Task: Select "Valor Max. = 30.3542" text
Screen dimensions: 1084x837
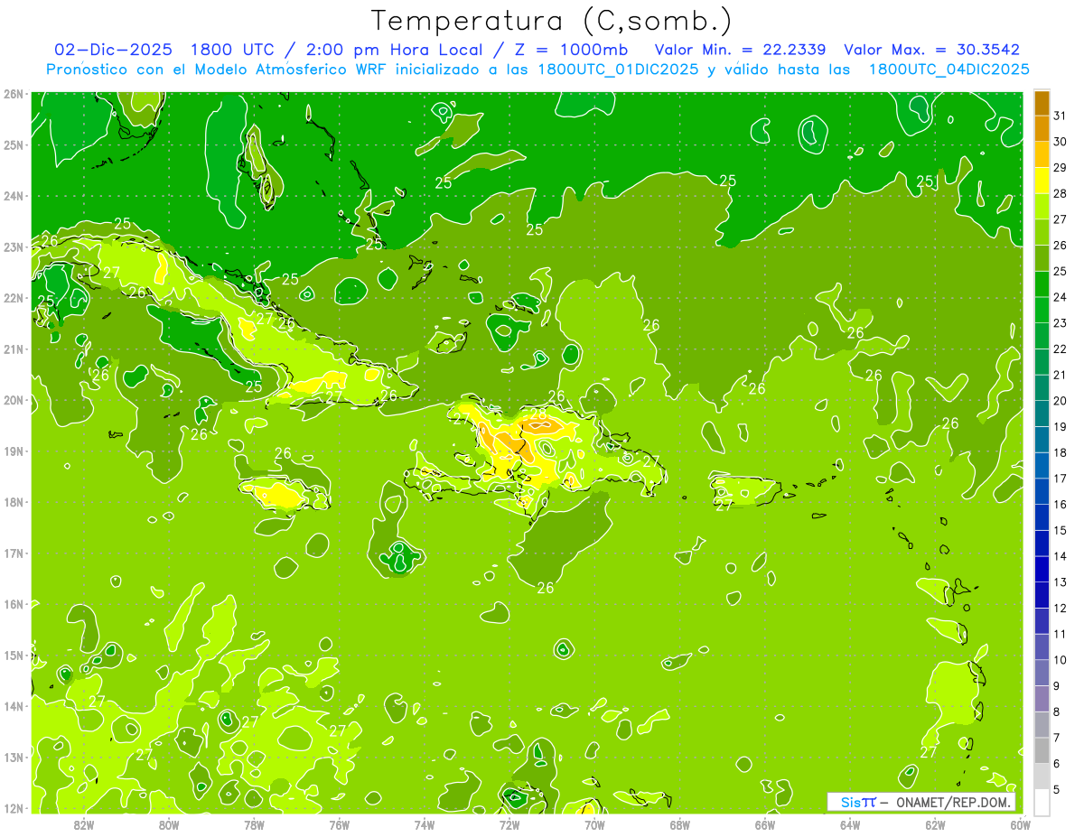Action: point(931,50)
